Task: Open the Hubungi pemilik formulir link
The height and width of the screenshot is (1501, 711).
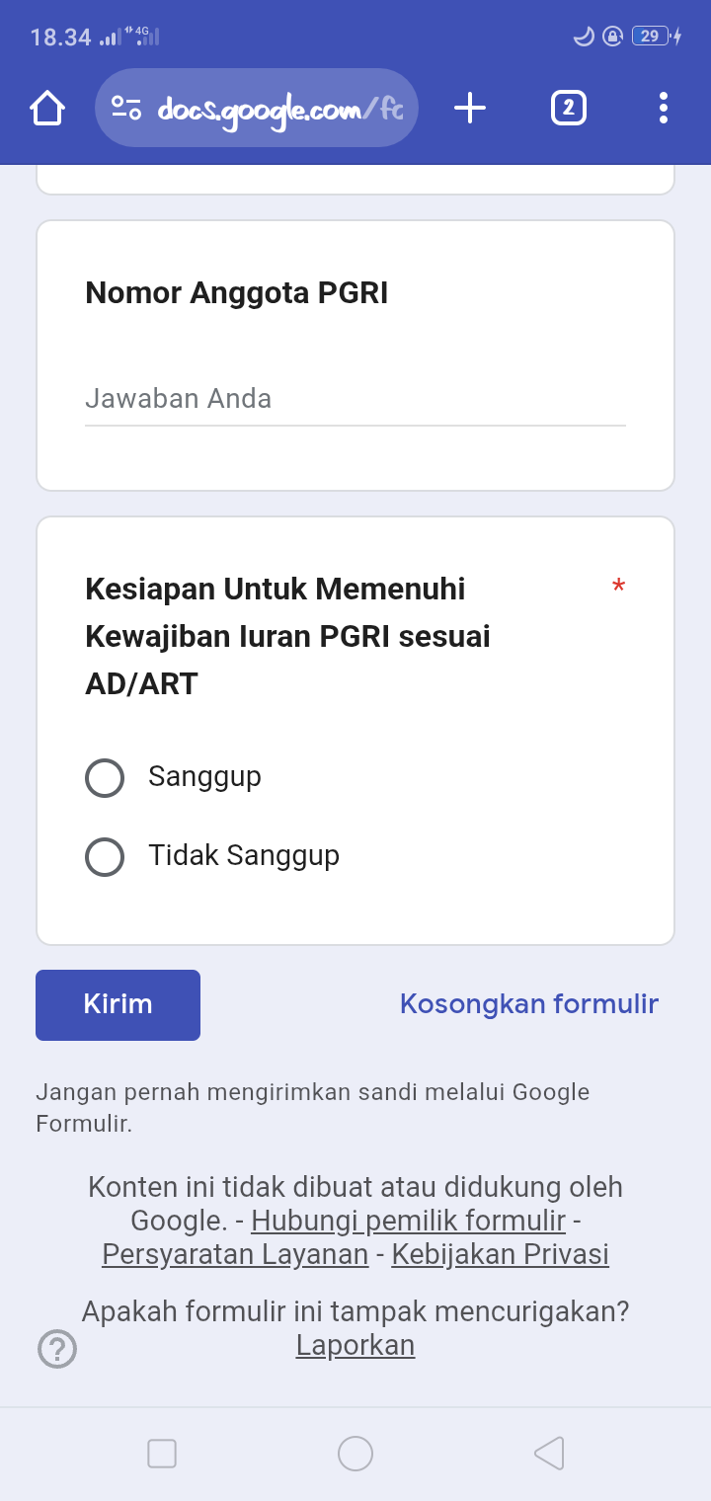Action: [x=408, y=1222]
